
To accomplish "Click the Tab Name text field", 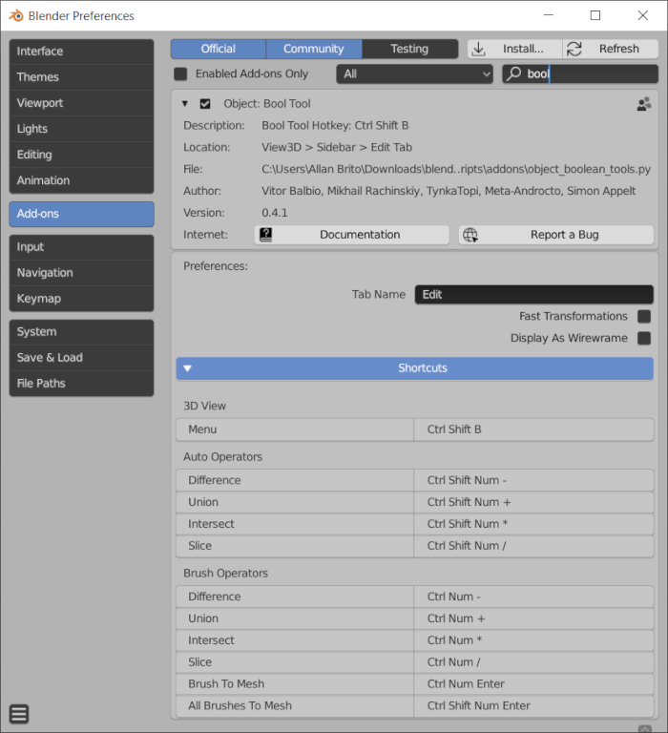I will 533,295.
